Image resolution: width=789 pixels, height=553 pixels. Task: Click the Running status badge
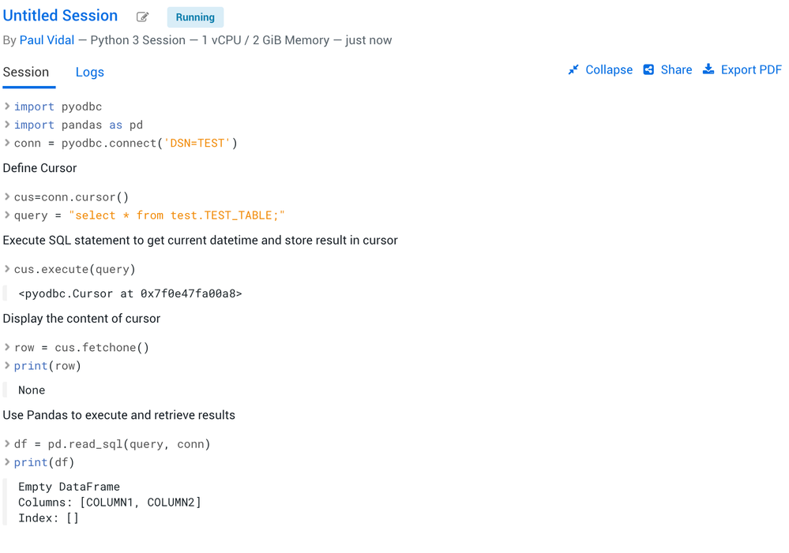point(195,17)
